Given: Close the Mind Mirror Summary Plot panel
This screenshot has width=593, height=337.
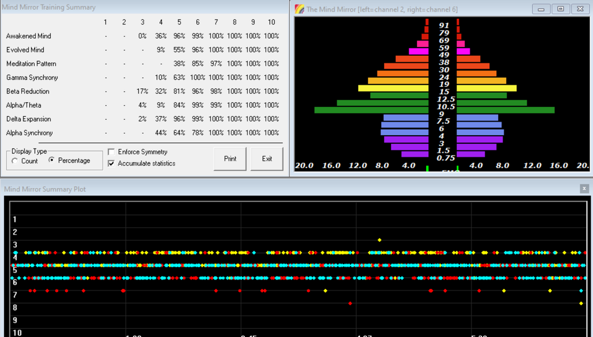Looking at the screenshot, I should pyautogui.click(x=584, y=189).
